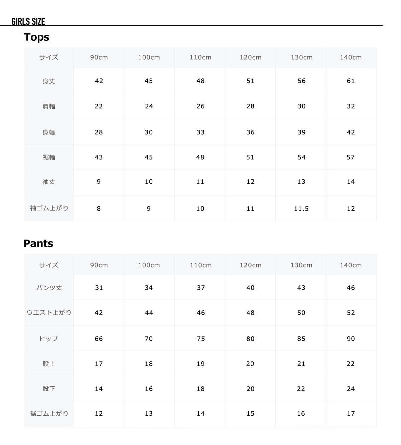
Task: Select the Tops table title
Action: 36,37
